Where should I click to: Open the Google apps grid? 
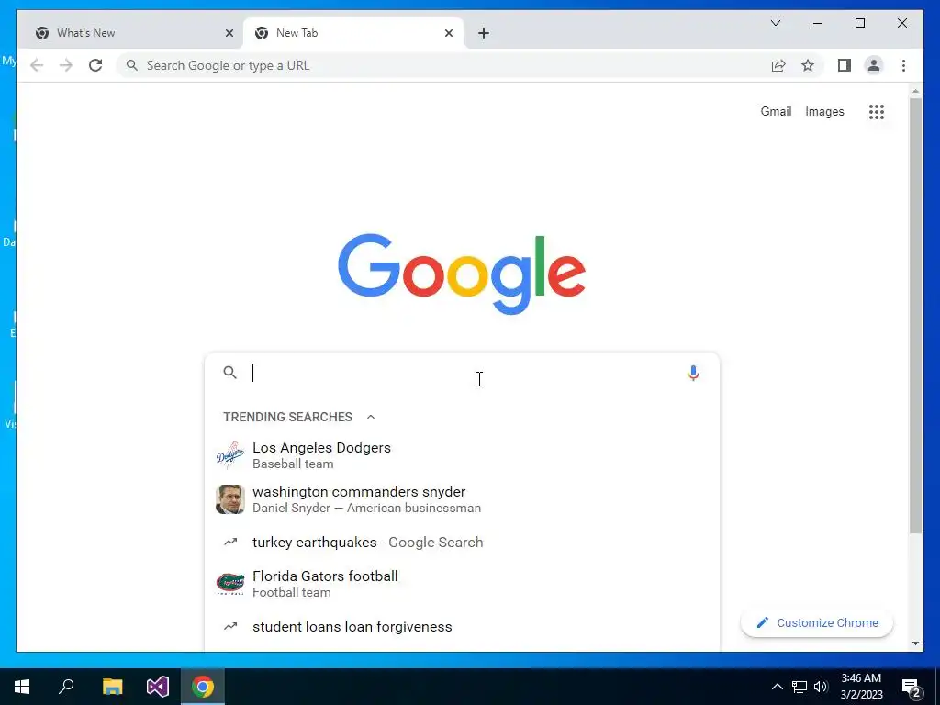click(877, 111)
